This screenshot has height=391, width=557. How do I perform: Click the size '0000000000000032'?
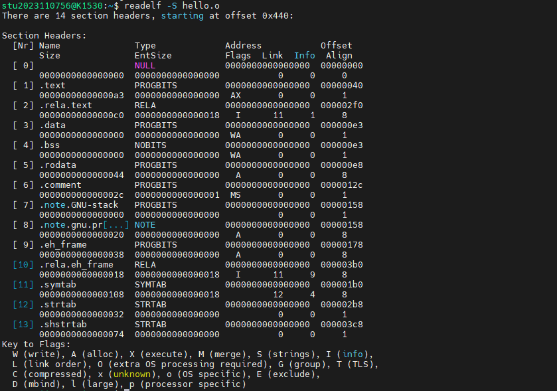tap(82, 314)
